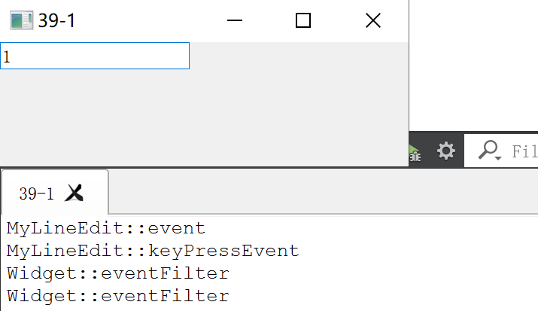Expand the small arrow beside the magnifier
538x311 pixels.
pyautogui.click(x=499, y=158)
